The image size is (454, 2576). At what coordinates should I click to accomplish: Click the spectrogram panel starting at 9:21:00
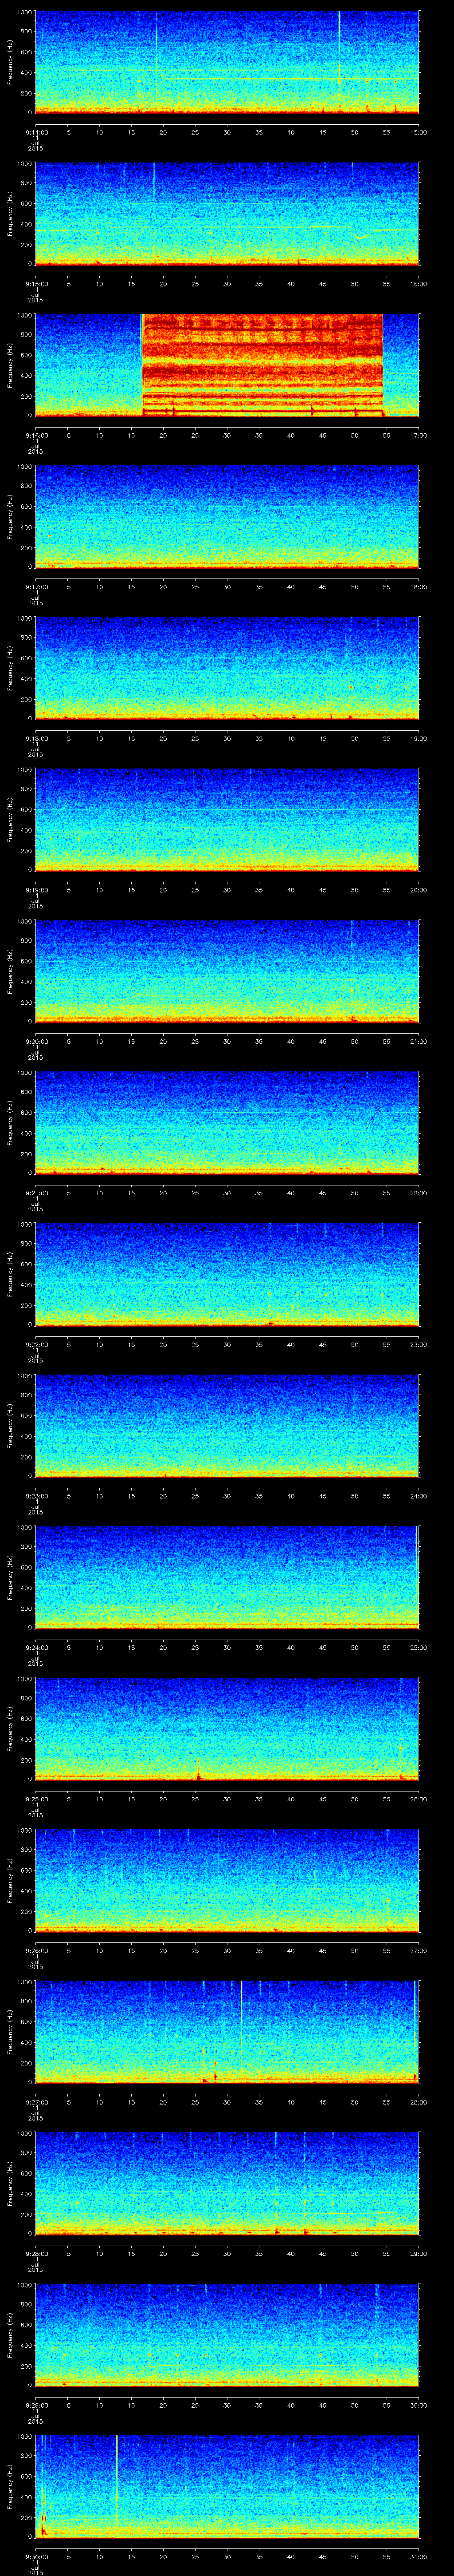pyautogui.click(x=227, y=1122)
